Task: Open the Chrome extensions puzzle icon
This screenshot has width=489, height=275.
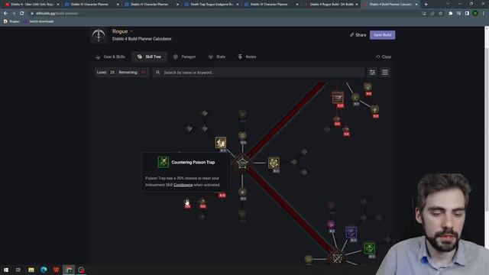Action: coord(450,14)
